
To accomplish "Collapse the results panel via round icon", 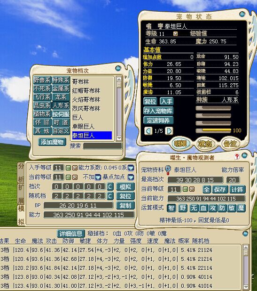I will coord(245,234).
